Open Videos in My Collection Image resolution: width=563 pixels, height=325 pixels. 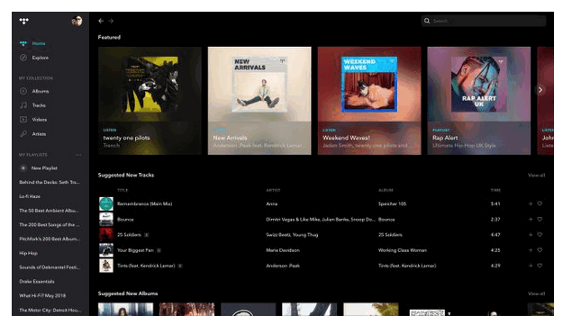[40, 120]
